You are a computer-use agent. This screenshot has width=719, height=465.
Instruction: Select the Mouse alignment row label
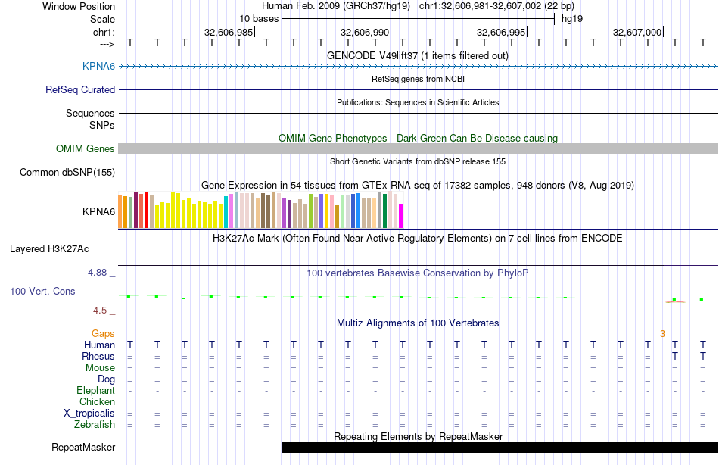click(x=100, y=368)
